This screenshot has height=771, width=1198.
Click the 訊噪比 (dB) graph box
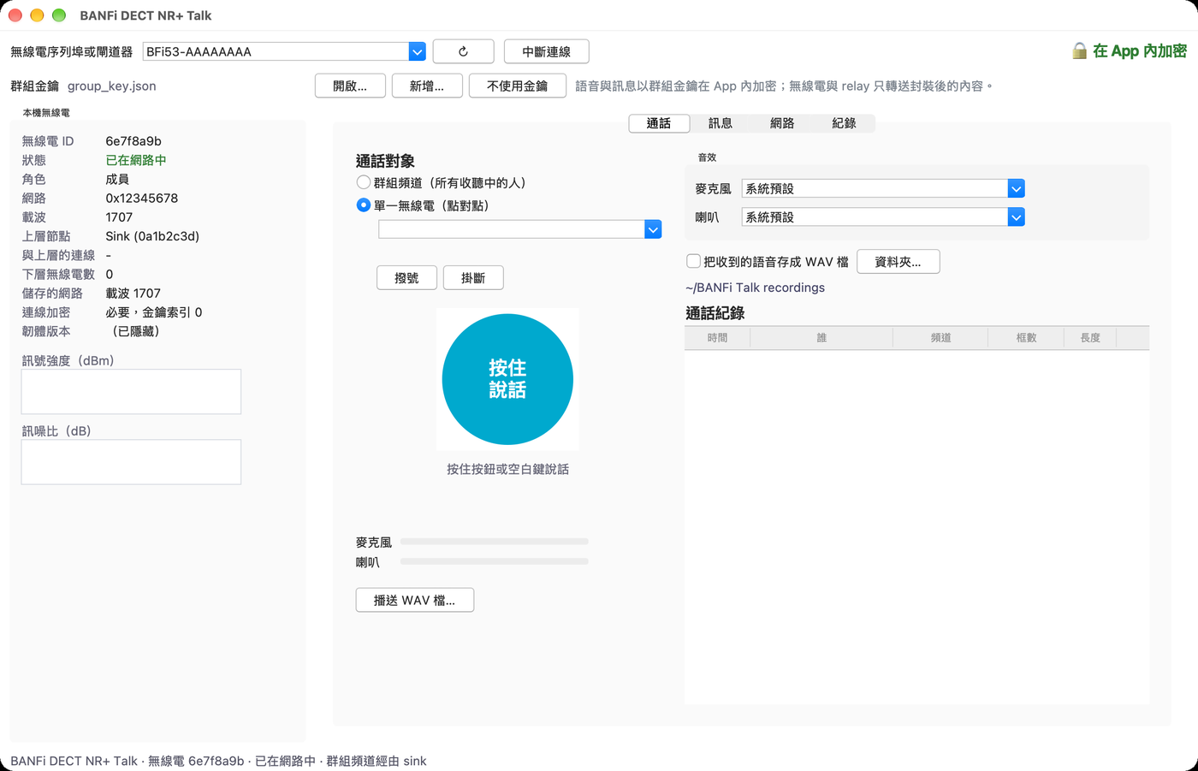click(x=131, y=462)
